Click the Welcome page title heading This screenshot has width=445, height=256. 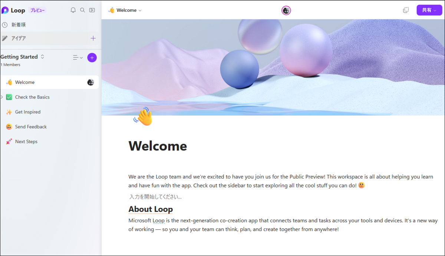click(158, 146)
